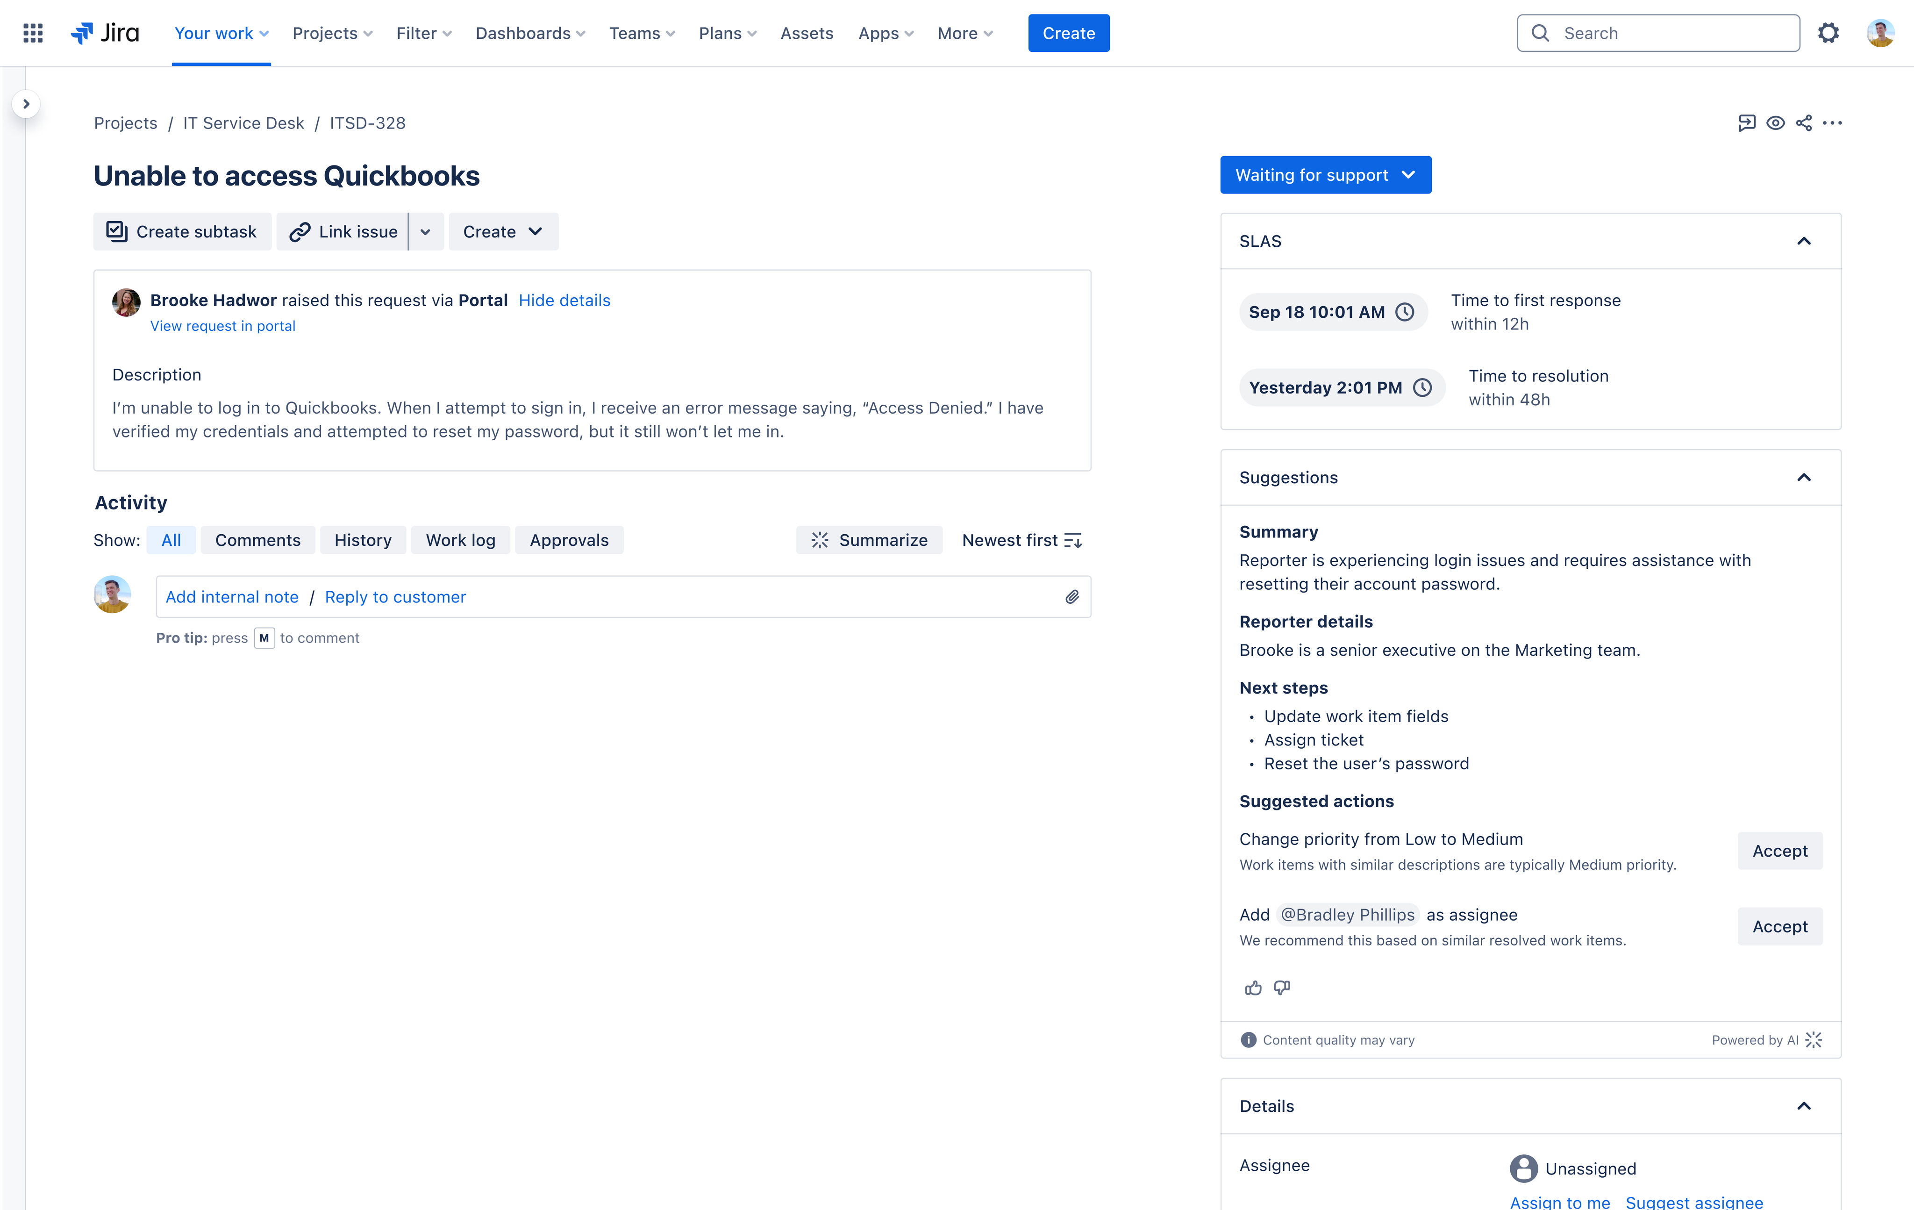Accept the priority change suggestion
Image resolution: width=1914 pixels, height=1210 pixels.
click(1780, 851)
